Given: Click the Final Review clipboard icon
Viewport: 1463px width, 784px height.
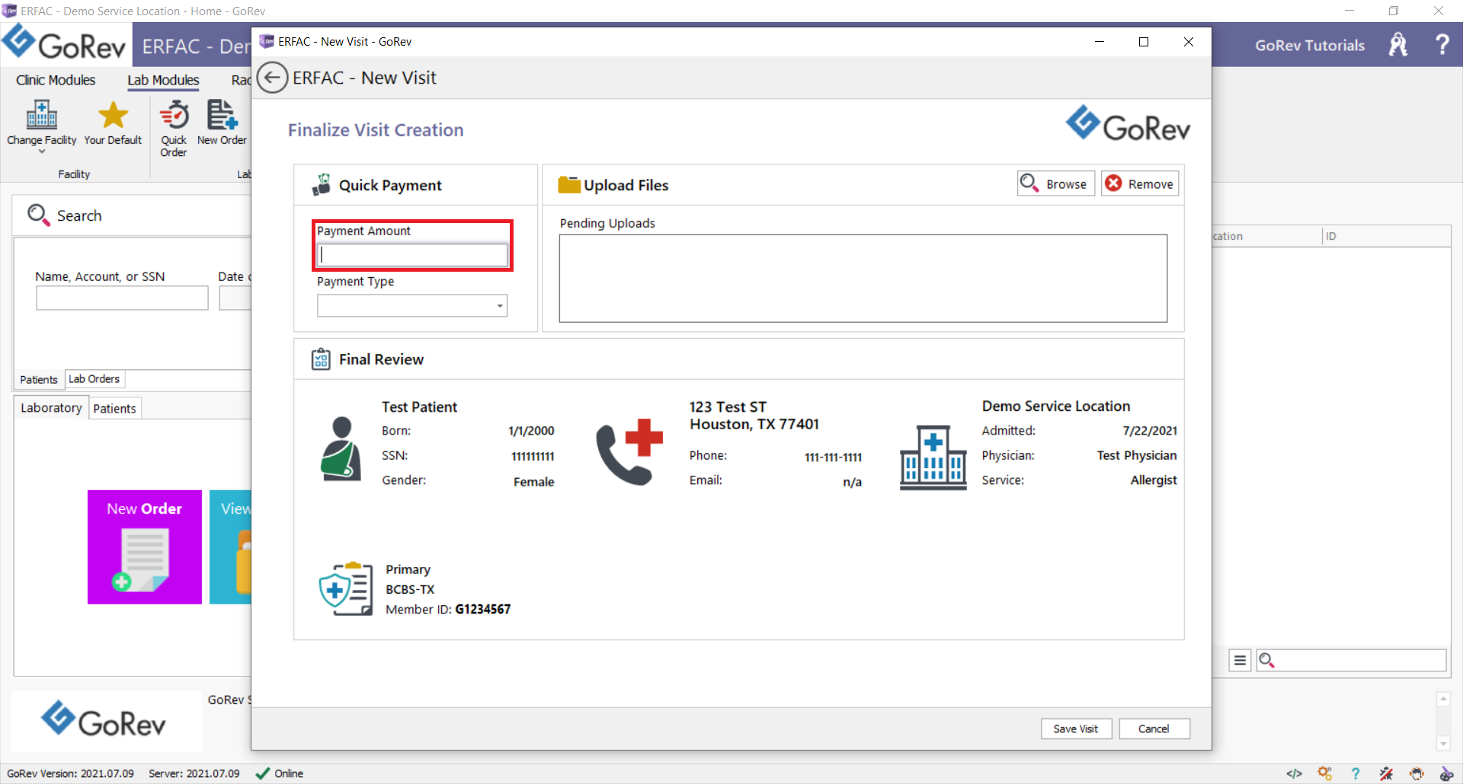Looking at the screenshot, I should [321, 359].
